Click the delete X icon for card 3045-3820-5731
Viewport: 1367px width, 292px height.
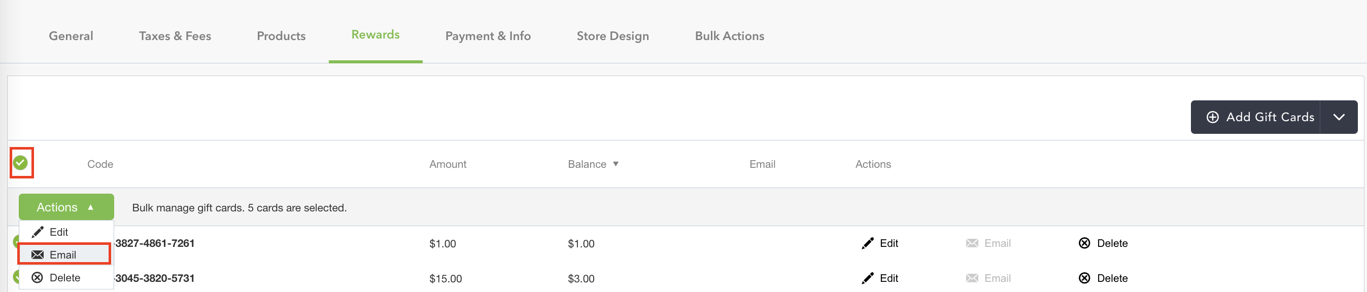(x=1084, y=278)
